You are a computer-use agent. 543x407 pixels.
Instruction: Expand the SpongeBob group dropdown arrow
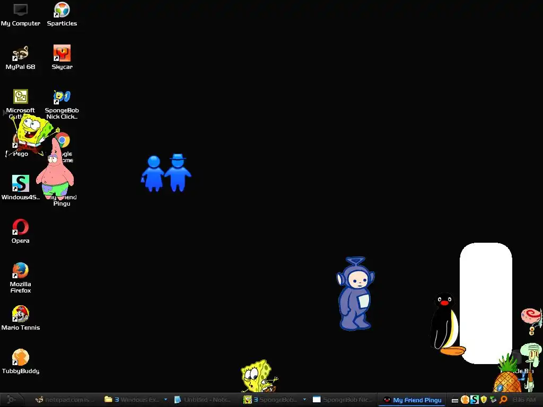304,400
